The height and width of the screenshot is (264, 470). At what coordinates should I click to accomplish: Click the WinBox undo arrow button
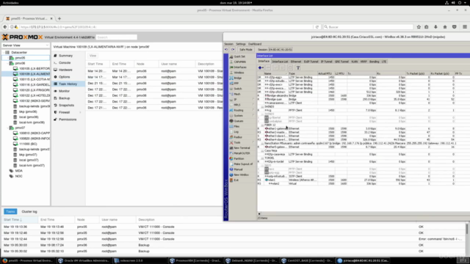226,49
